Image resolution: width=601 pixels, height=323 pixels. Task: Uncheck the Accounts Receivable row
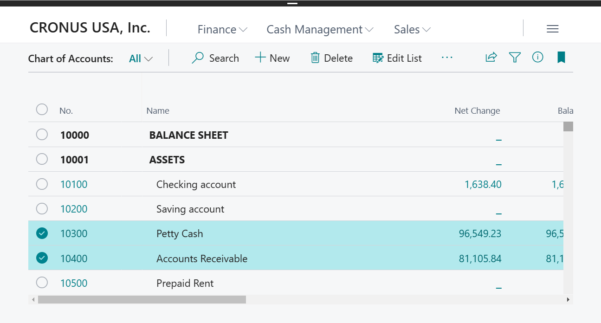click(x=42, y=258)
